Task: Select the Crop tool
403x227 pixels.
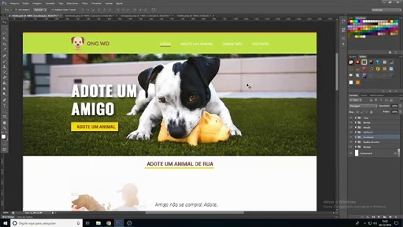Action: [x=4, y=44]
